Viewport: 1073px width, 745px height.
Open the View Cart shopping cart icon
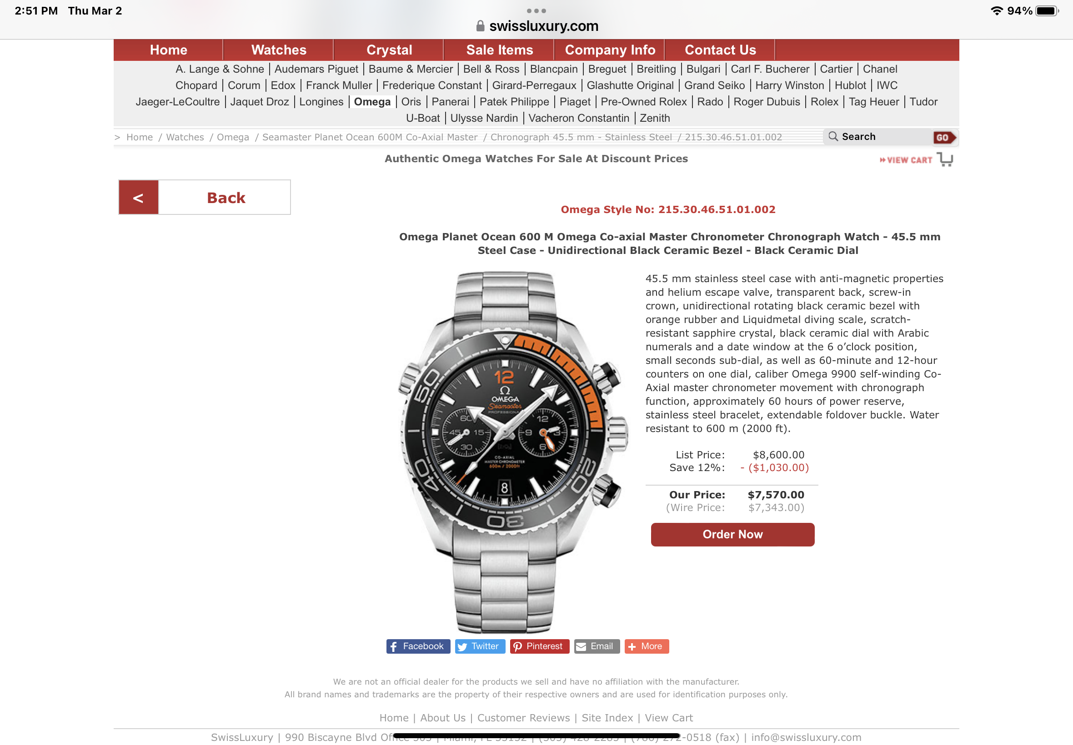(x=944, y=159)
